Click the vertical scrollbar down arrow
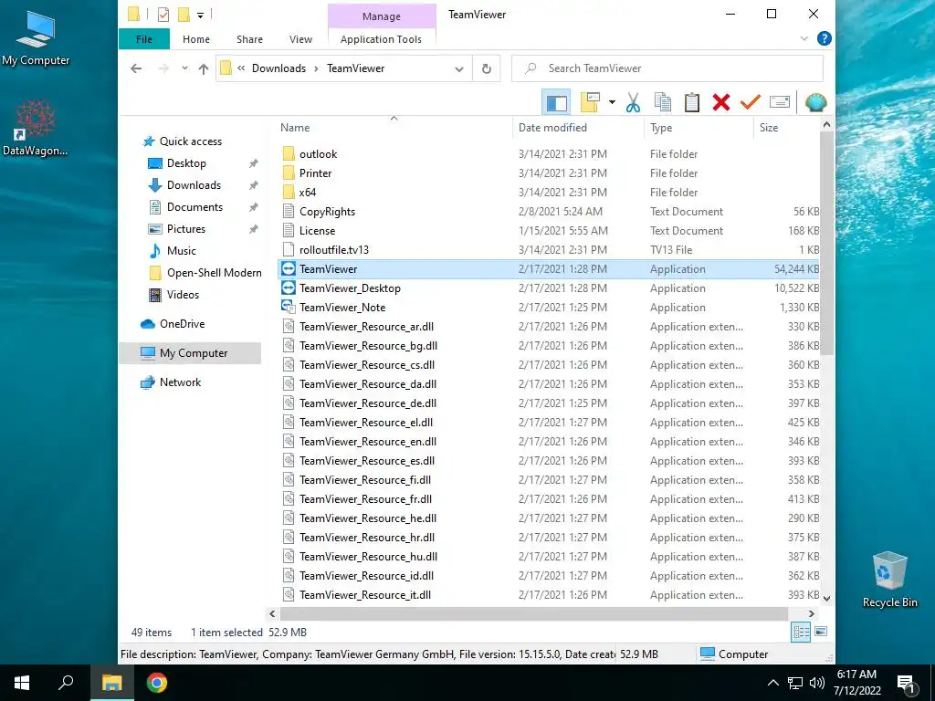The height and width of the screenshot is (701, 935). [826, 598]
